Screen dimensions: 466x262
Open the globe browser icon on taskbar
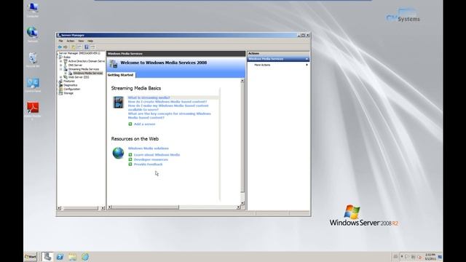85,257
